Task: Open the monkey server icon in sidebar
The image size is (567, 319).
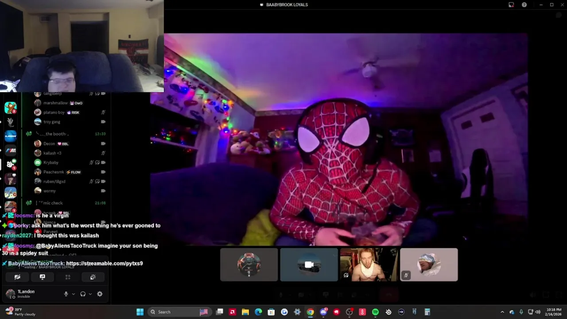Action: click(11, 108)
